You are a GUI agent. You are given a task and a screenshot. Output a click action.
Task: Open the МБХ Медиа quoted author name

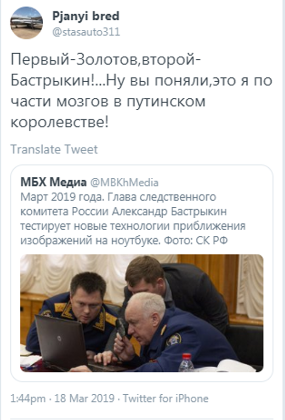54,182
